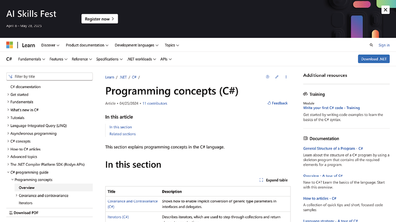Open How to articles - C# link
This screenshot has width=396, height=222.
pyautogui.click(x=320, y=198)
